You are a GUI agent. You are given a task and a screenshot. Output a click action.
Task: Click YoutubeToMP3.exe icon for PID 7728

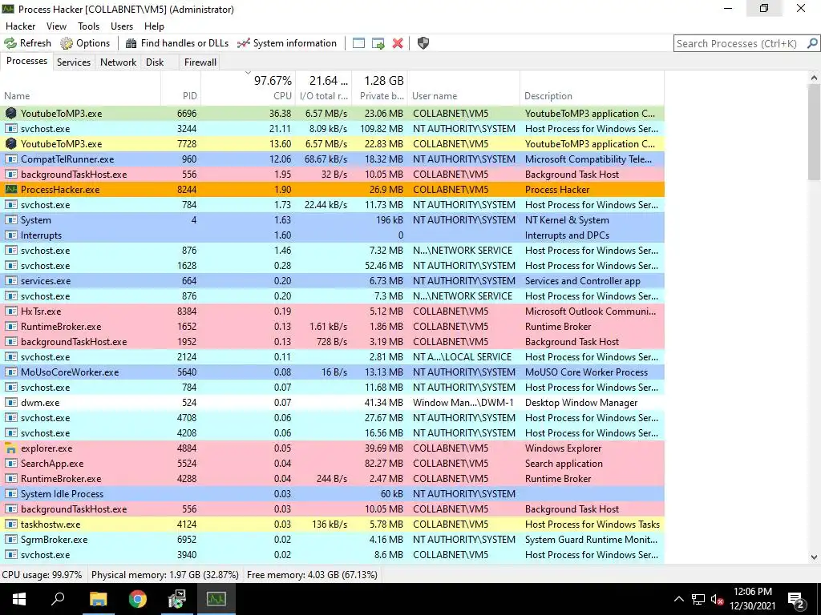coord(10,144)
